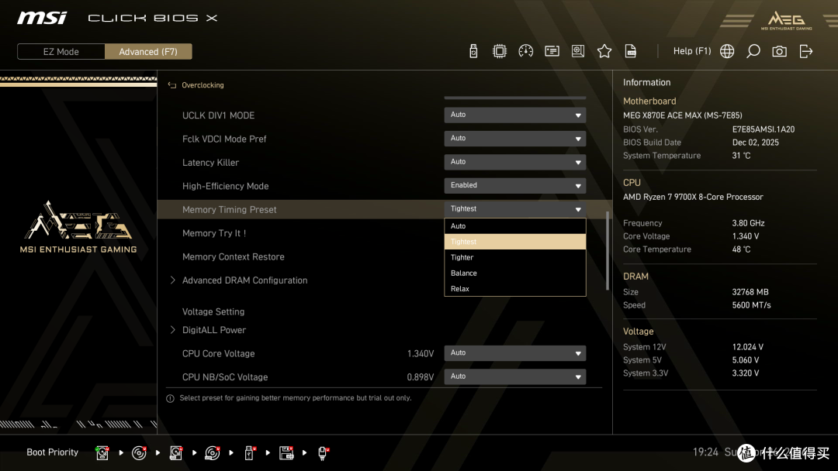This screenshot has width=838, height=471.
Task: Click the settings list vertical scrollbar
Action: (x=607, y=251)
